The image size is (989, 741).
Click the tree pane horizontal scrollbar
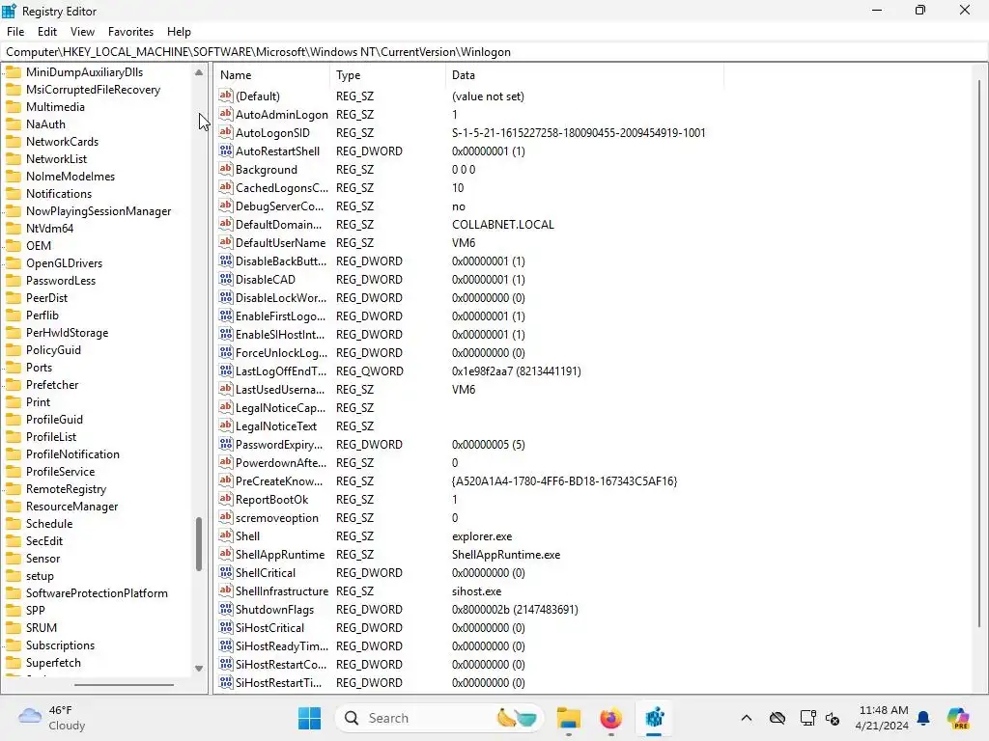coord(124,684)
